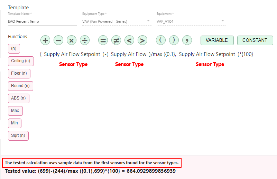This screenshot has width=277, height=179.
Task: Add the multiply operator
Action: pos(72,40)
